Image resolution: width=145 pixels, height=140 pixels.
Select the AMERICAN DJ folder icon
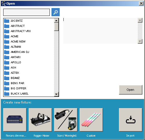(x=7, y=52)
